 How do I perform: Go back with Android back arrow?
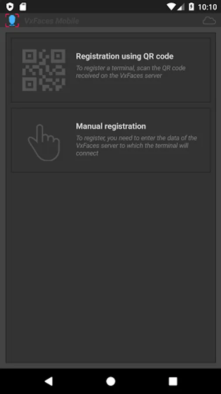[x=48, y=381]
